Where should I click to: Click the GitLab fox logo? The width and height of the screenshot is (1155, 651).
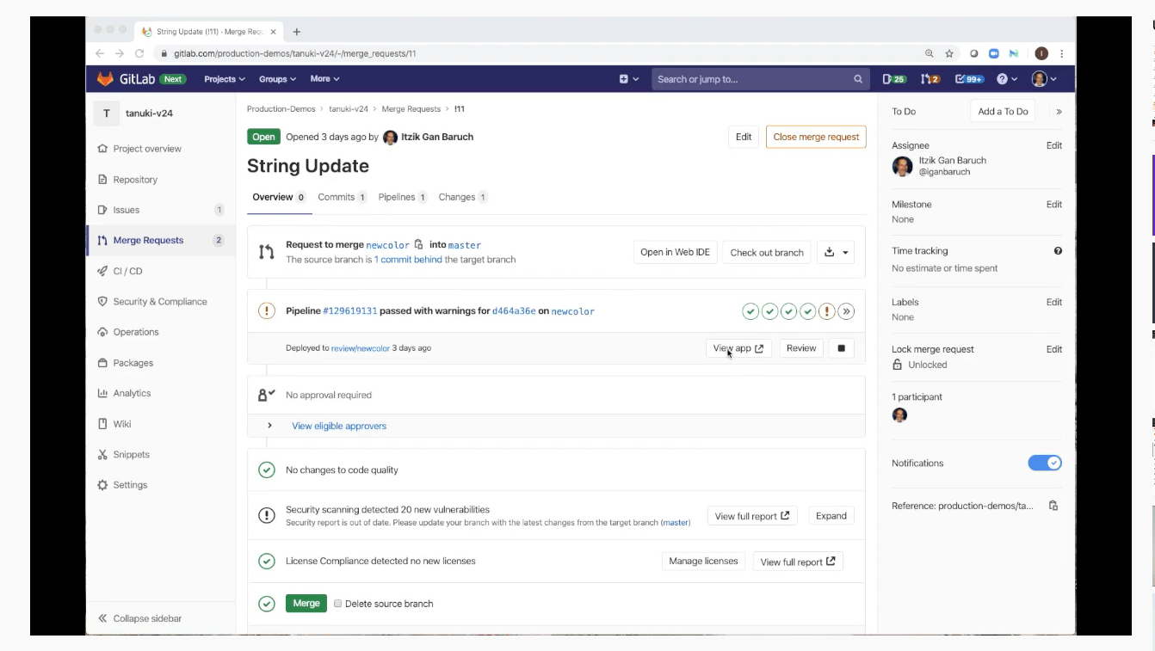click(104, 79)
